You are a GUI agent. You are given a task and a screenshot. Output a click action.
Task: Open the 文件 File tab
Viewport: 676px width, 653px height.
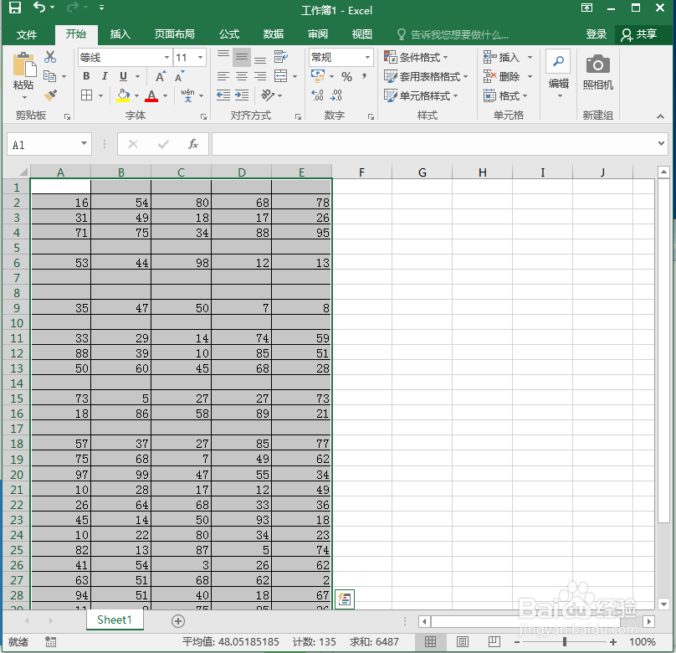point(27,34)
